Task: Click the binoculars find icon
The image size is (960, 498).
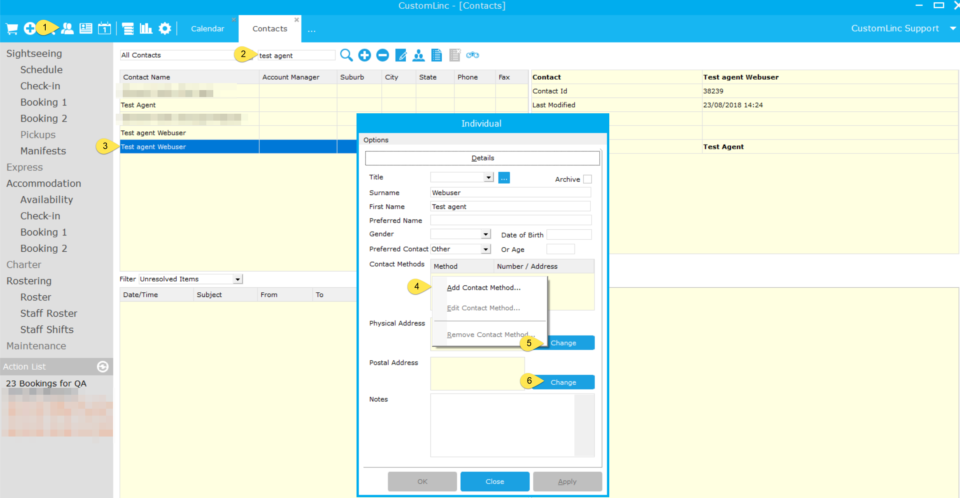Action: coord(473,55)
